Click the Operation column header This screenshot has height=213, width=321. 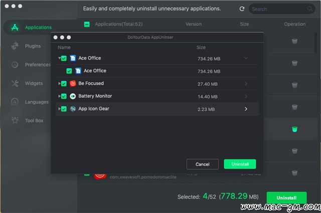tap(294, 24)
